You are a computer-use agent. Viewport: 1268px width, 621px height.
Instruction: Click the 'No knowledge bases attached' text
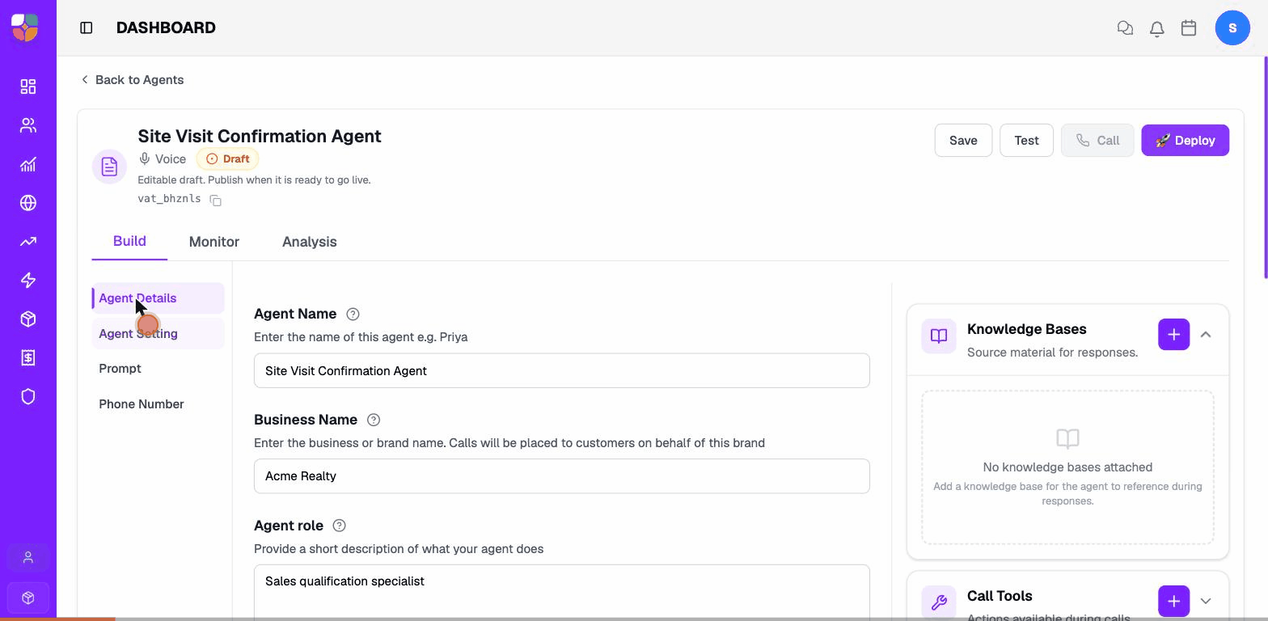click(x=1067, y=467)
